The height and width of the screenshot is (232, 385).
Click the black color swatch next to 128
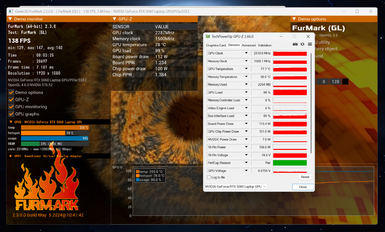(x=345, y=82)
